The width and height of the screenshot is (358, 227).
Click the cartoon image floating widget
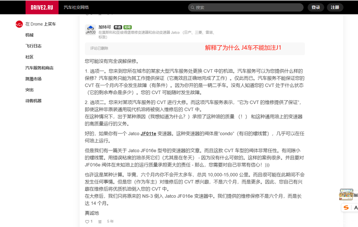pyautogui.click(x=346, y=194)
